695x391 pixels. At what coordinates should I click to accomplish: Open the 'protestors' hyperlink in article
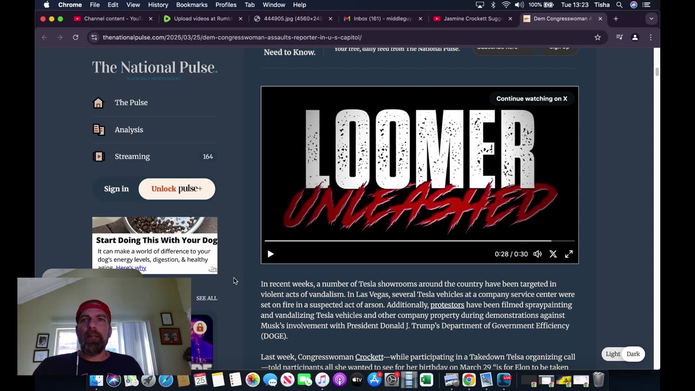coord(447,305)
